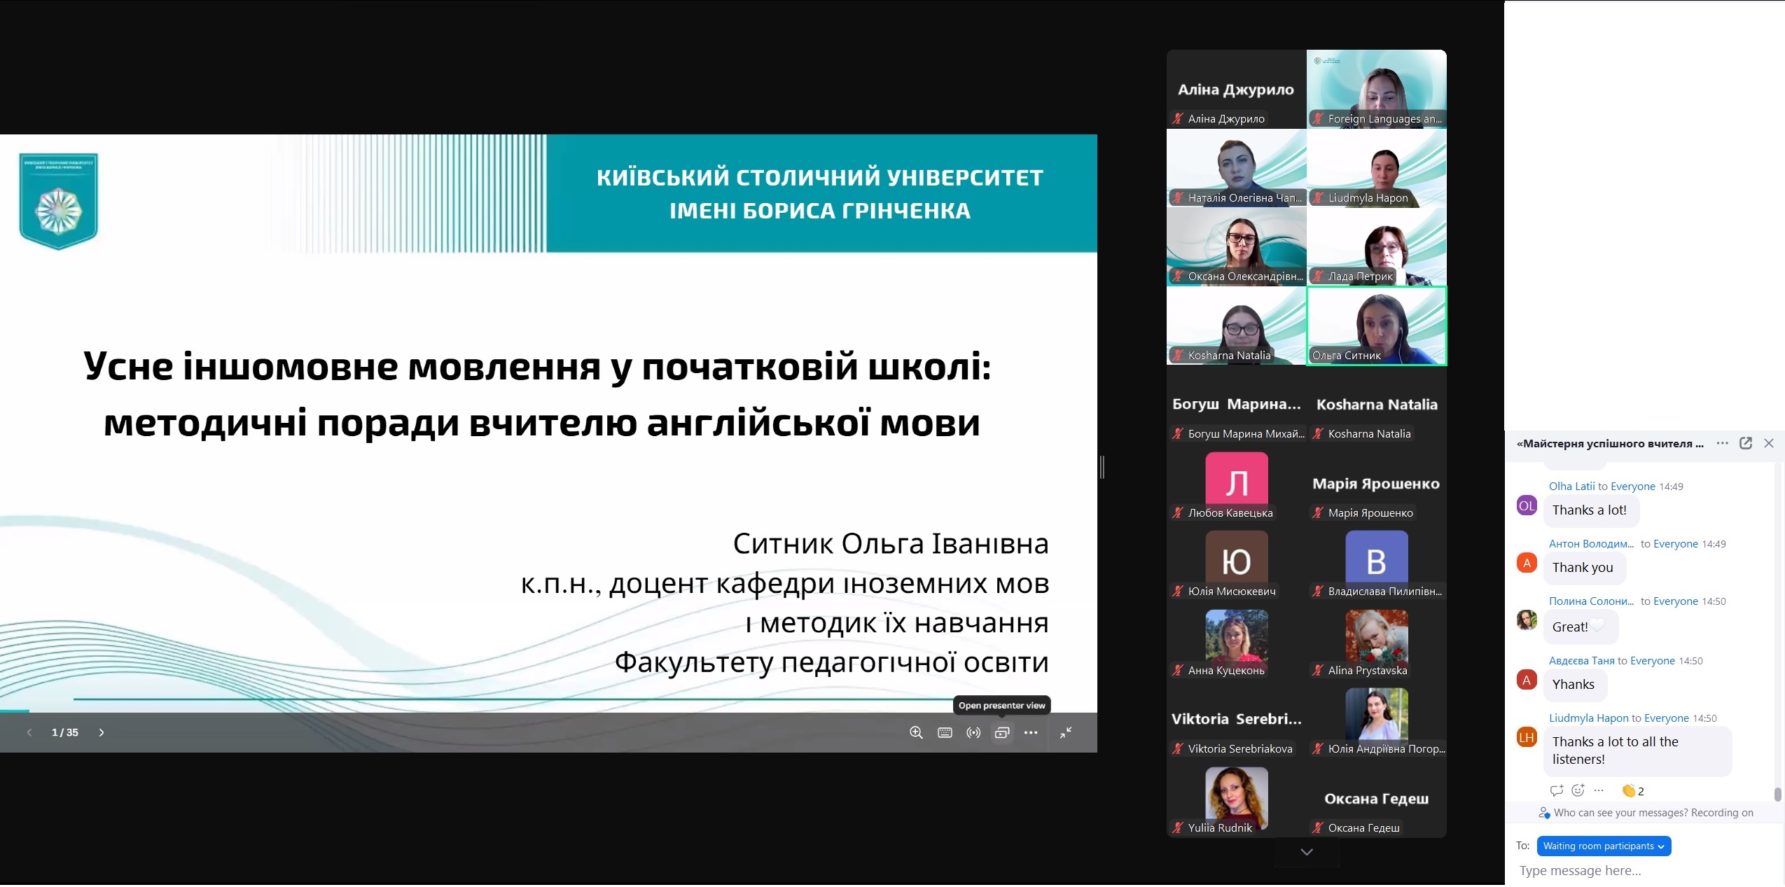Viewport: 1785px width, 887px height.
Task: Click Olha Latii sender name in chat
Action: 1571,487
